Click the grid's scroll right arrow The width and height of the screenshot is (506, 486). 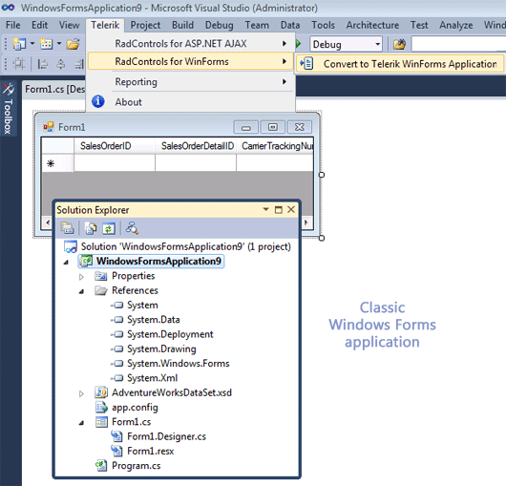tap(306, 222)
